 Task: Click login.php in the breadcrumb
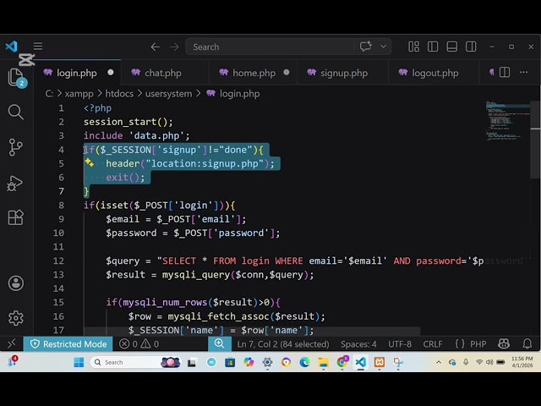click(239, 94)
